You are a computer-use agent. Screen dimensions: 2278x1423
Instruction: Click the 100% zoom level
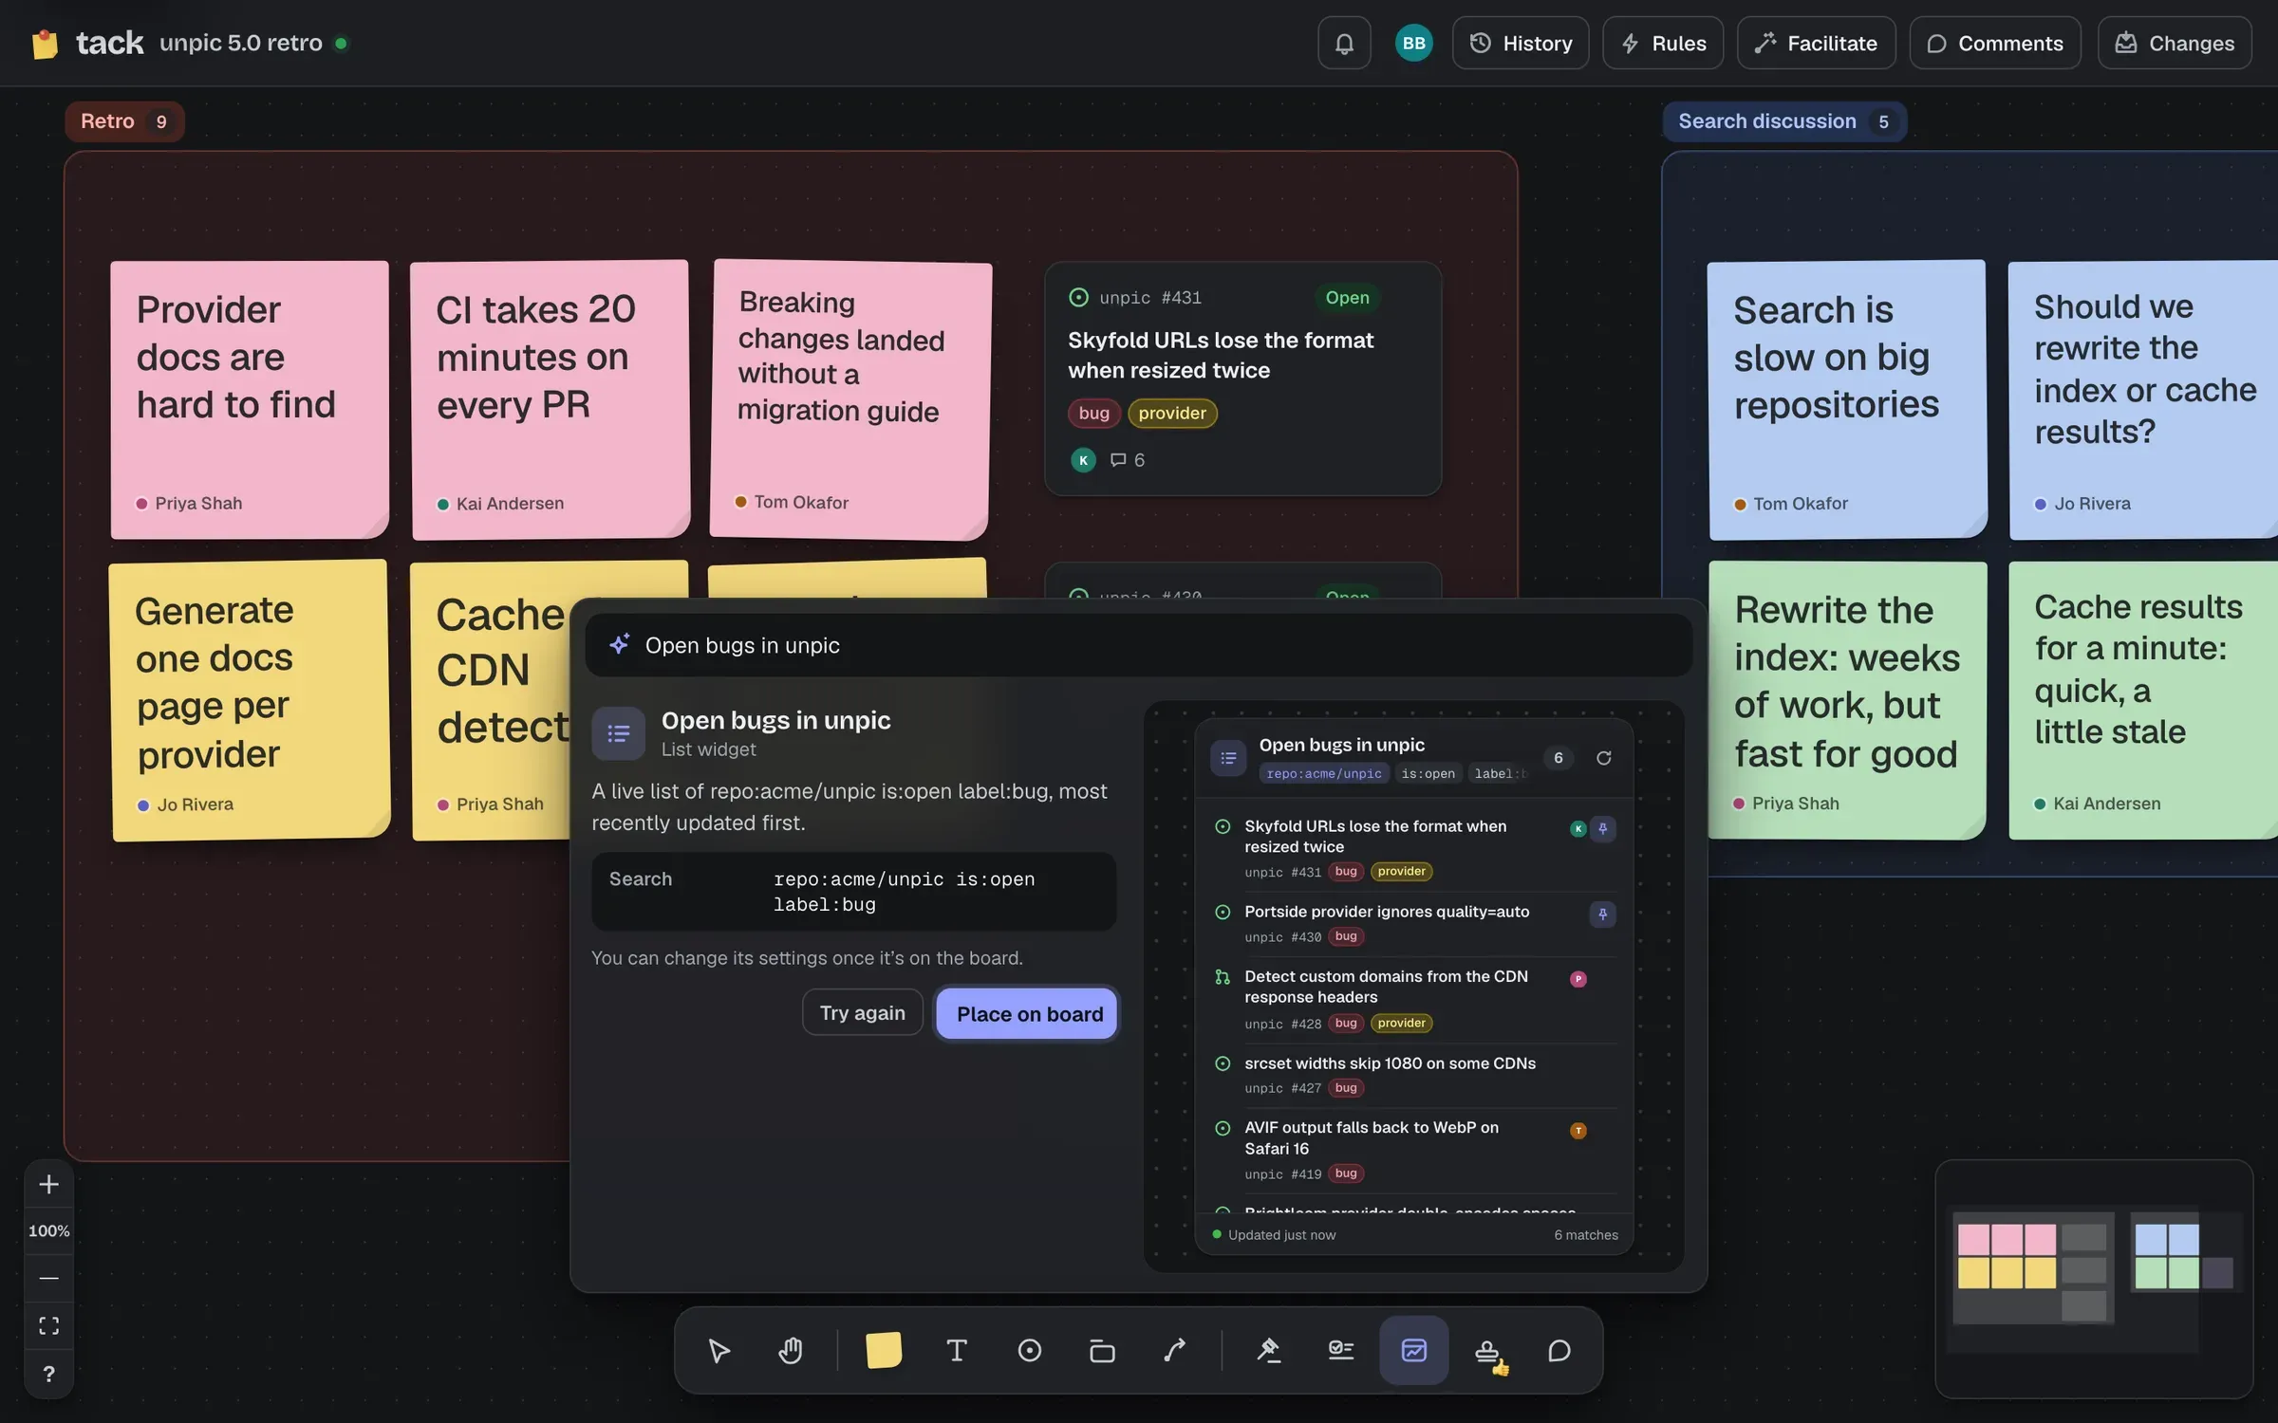tap(48, 1230)
